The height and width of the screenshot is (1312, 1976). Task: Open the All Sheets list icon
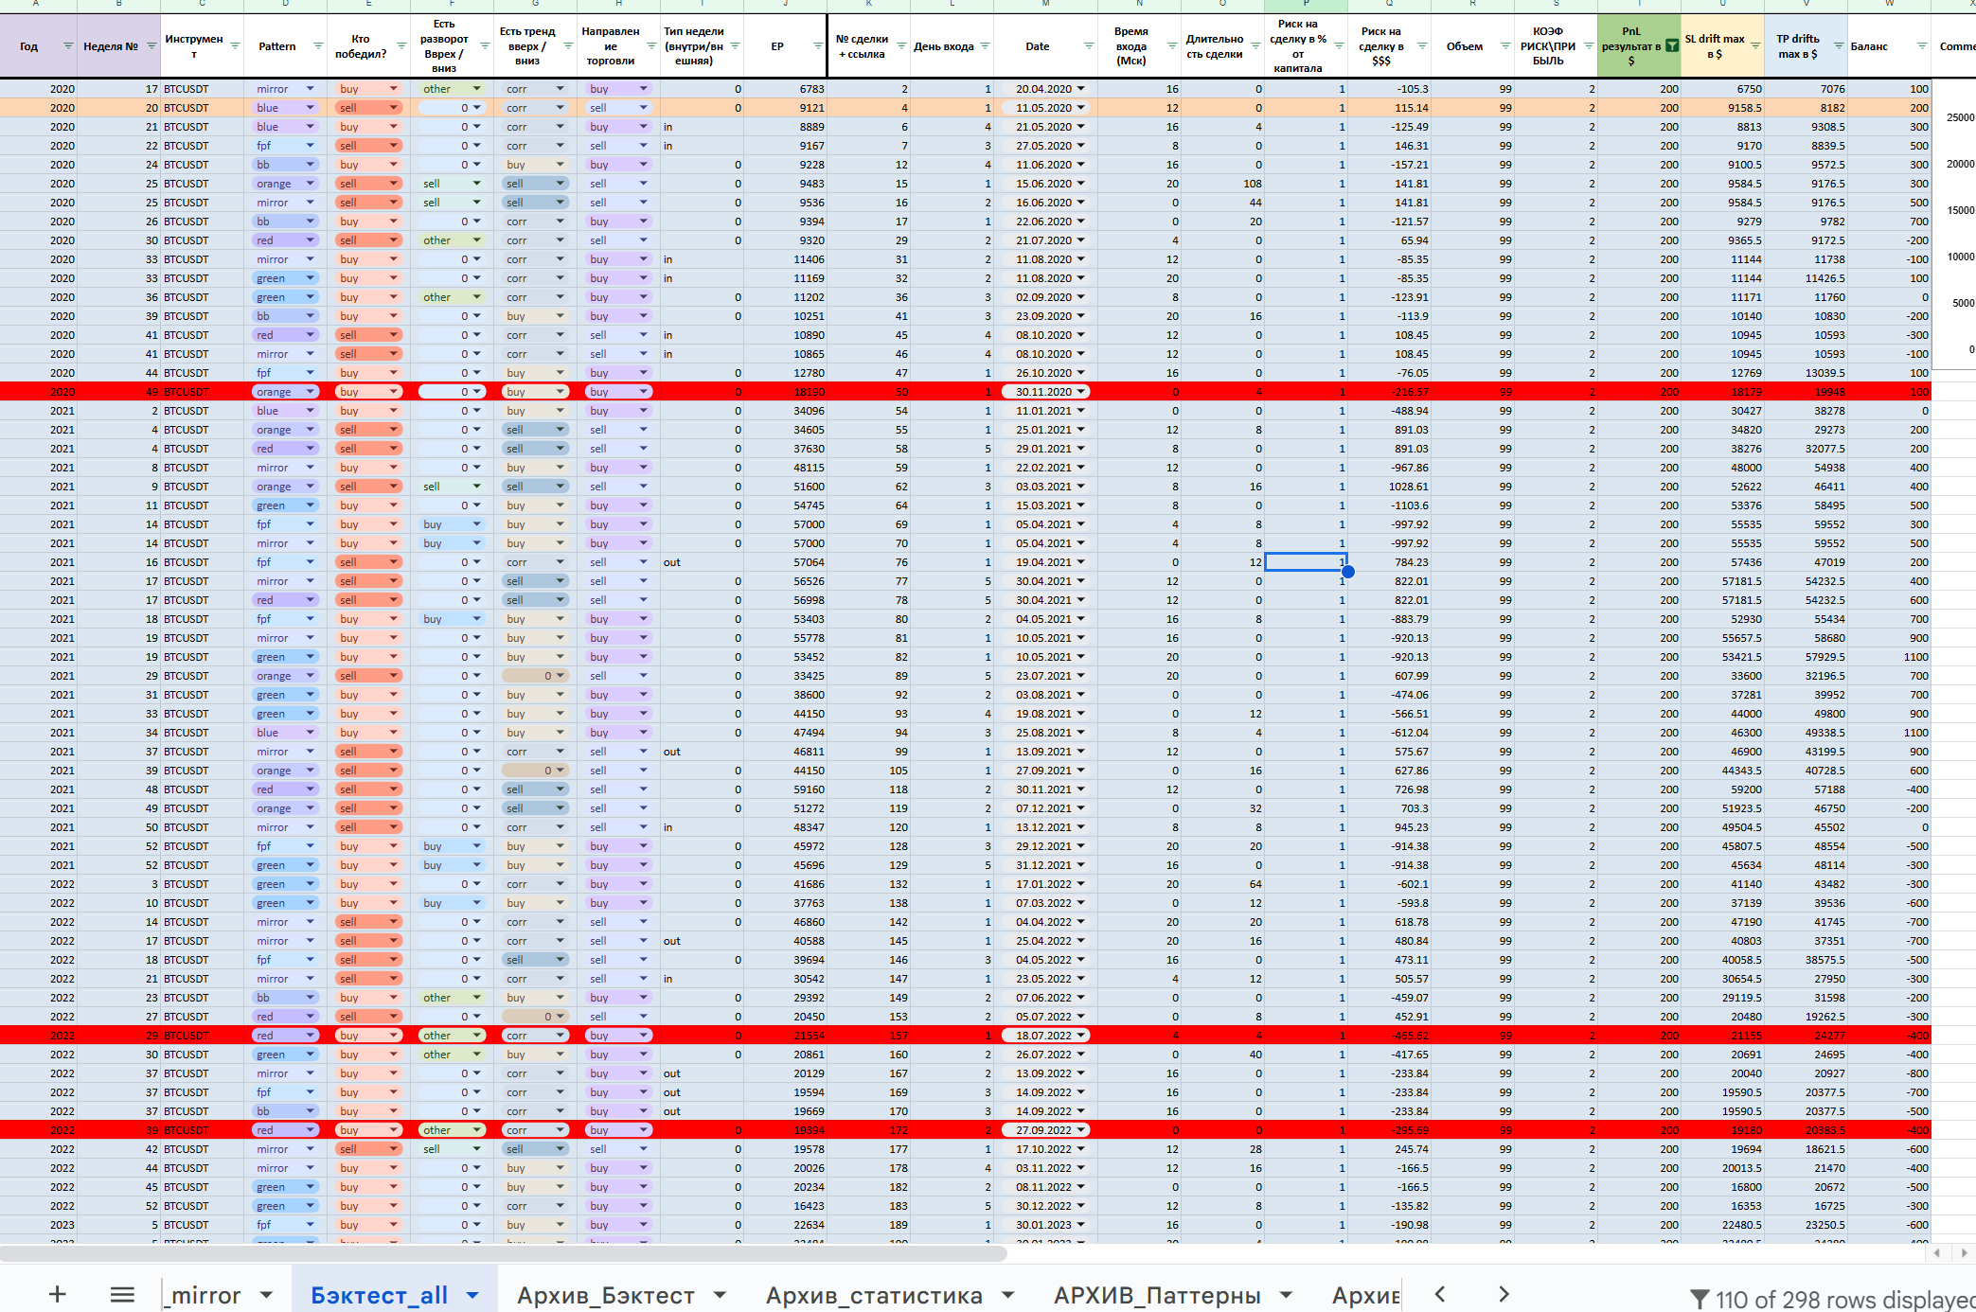(x=122, y=1294)
